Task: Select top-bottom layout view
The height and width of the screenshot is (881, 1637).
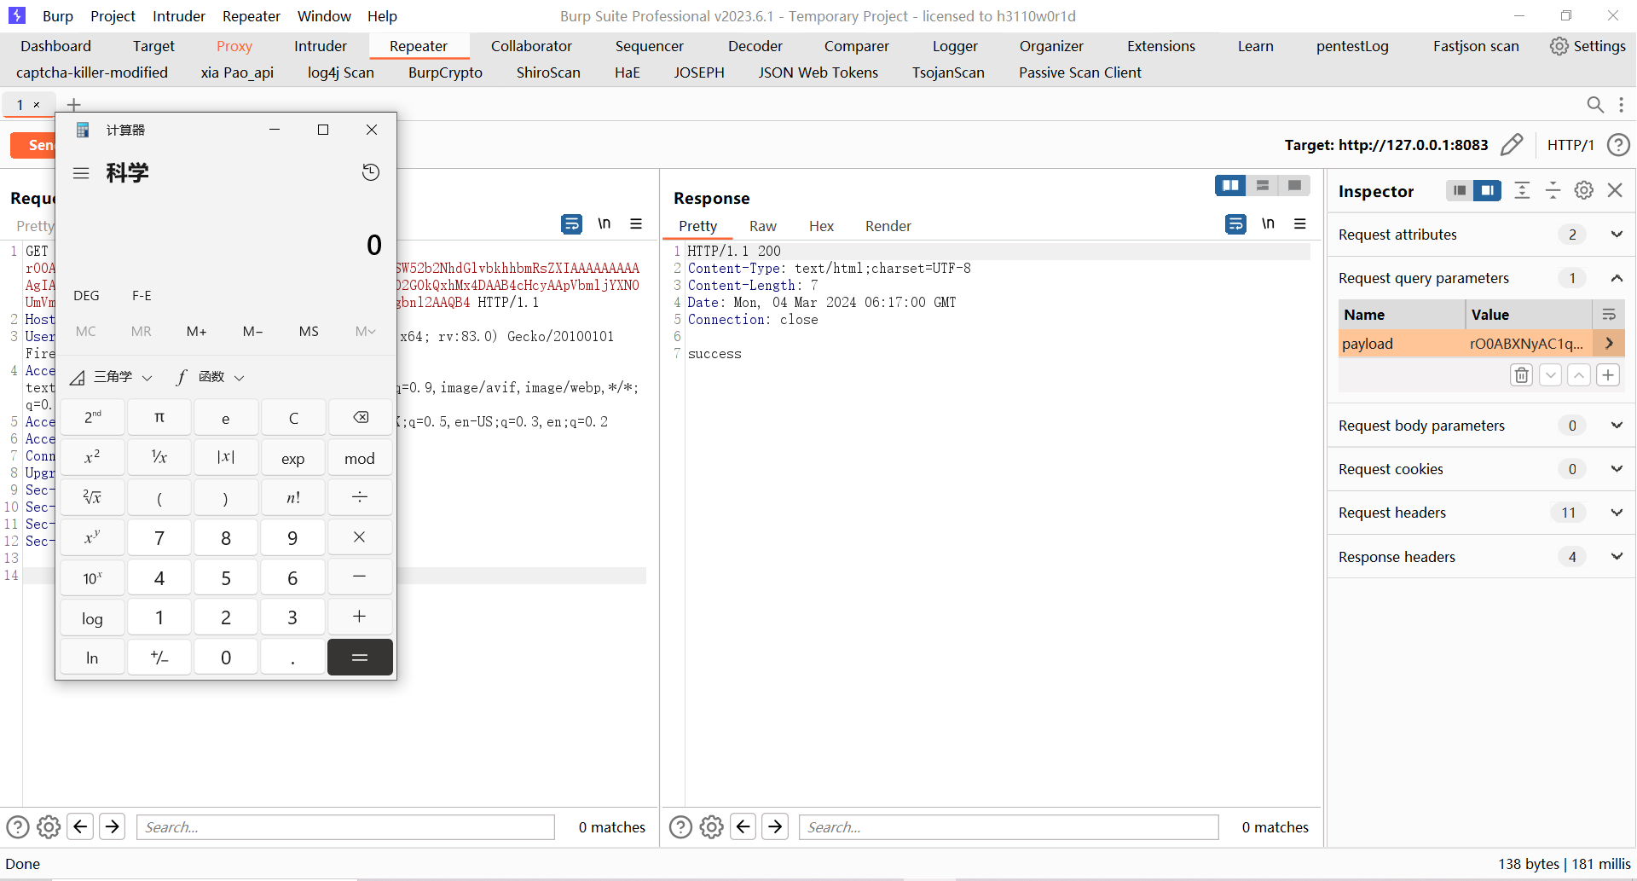Action: (x=1263, y=185)
